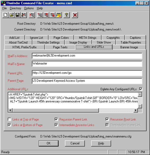
Task: Click the ThmIndxr application title bar icon
Action: 3,3
